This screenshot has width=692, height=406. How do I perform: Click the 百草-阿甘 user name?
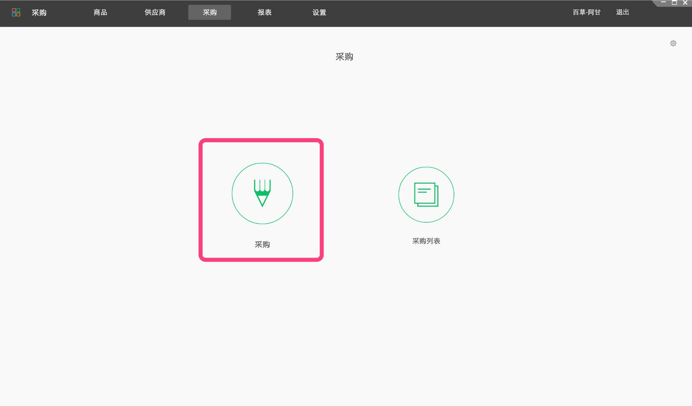click(586, 12)
